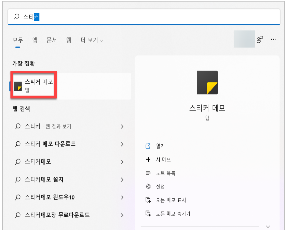Click the 열기 open-external icon

coord(148,146)
